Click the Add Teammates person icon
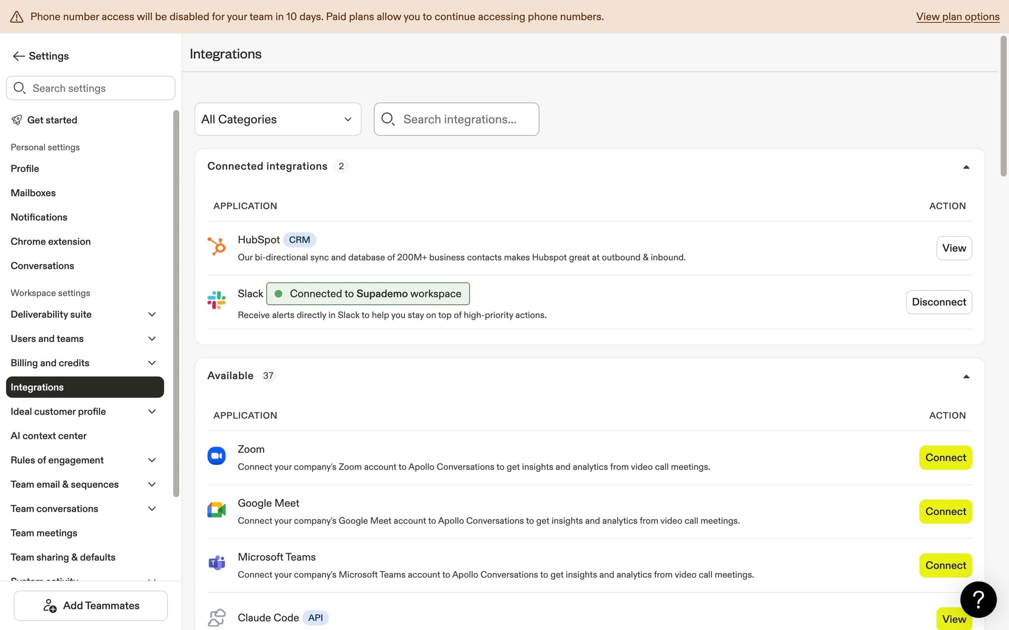Screen dimensions: 1009x630 [49, 605]
